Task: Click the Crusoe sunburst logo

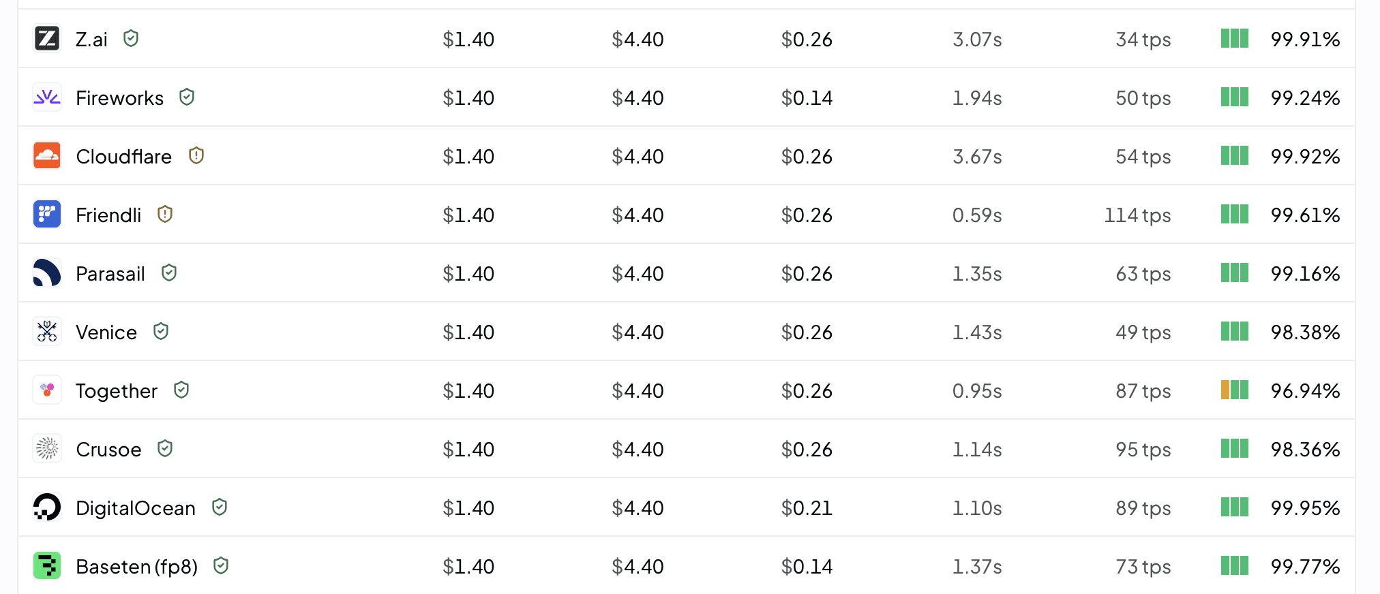Action: coord(47,449)
